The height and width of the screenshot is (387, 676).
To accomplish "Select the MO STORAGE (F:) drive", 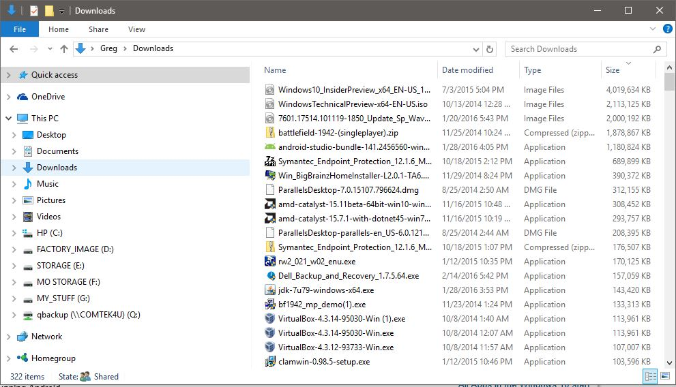I will click(68, 282).
